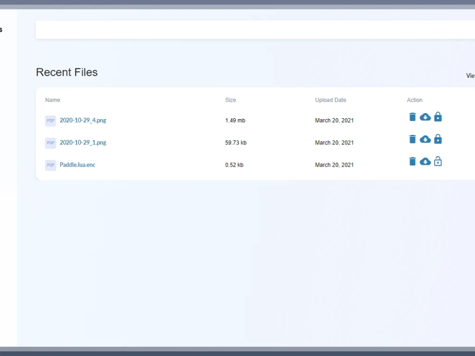Open the View link near Recent Files
475x356 pixels.
point(470,75)
